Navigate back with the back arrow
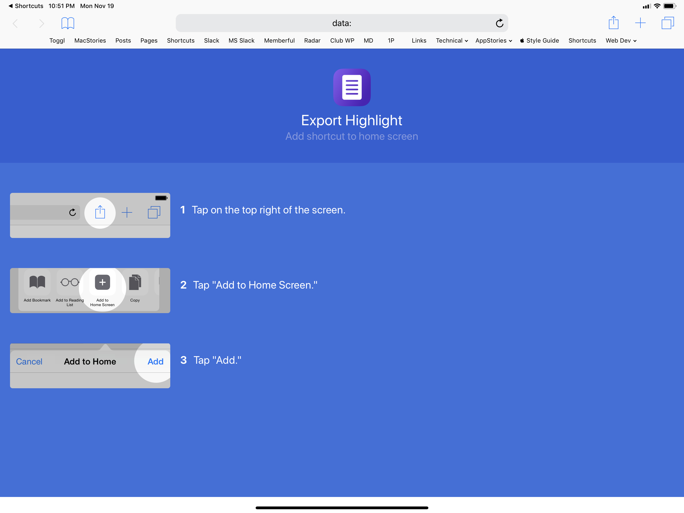This screenshot has height=513, width=684. point(15,23)
